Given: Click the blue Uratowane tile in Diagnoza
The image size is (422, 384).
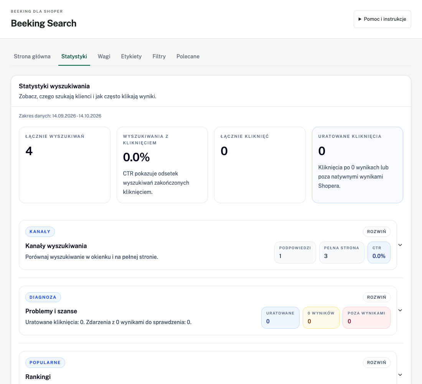Looking at the screenshot, I should 280,318.
